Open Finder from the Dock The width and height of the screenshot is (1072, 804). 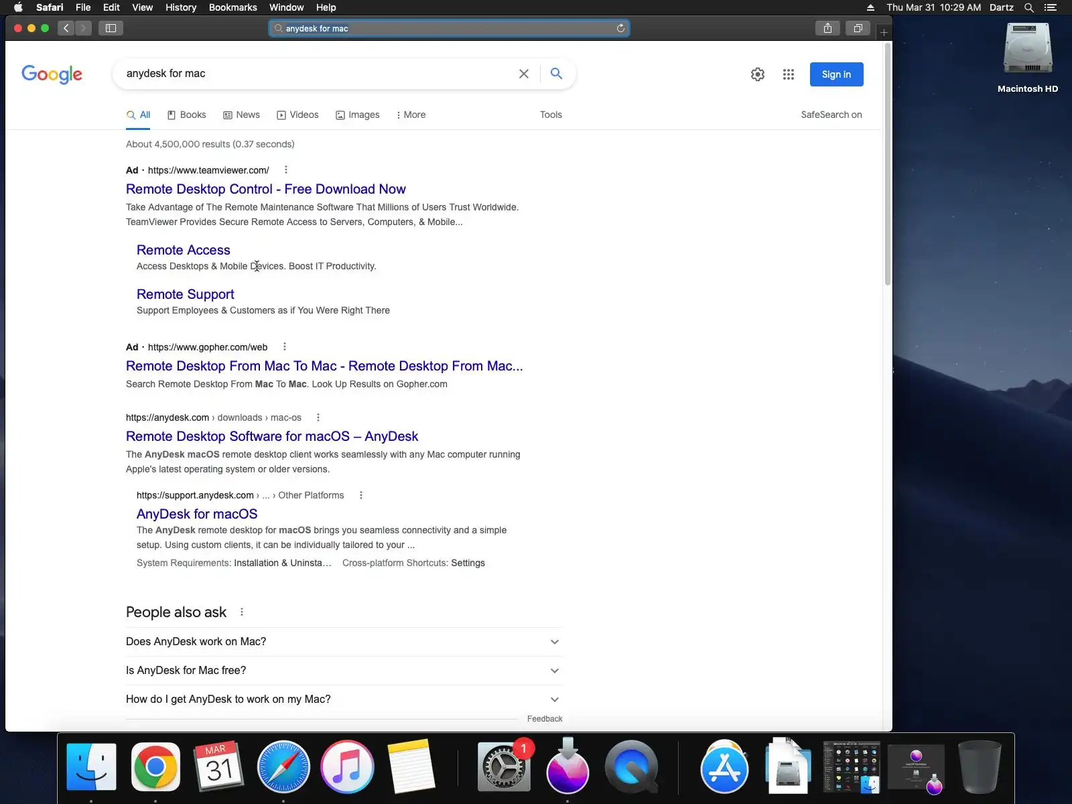pyautogui.click(x=91, y=767)
